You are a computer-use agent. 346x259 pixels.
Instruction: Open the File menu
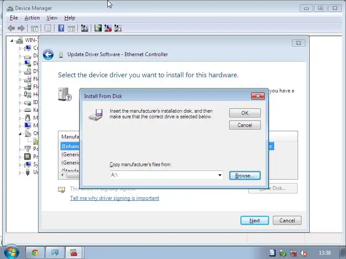[14, 18]
